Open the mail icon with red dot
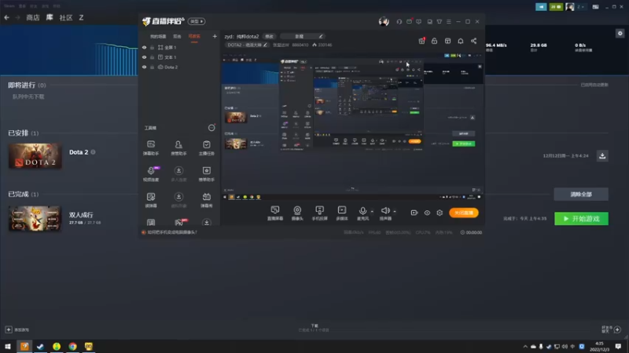Screen dimensions: 629x353 409,22
